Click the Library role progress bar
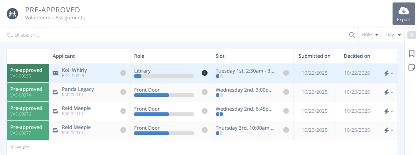The image size is (418, 155). [x=164, y=76]
